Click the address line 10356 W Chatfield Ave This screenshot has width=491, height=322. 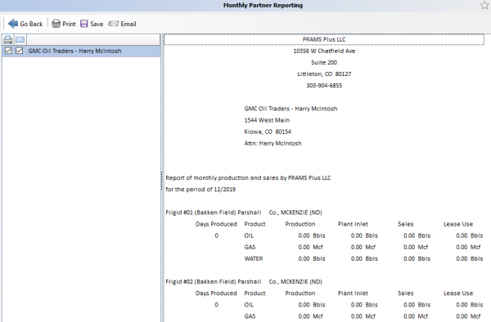pyautogui.click(x=324, y=51)
